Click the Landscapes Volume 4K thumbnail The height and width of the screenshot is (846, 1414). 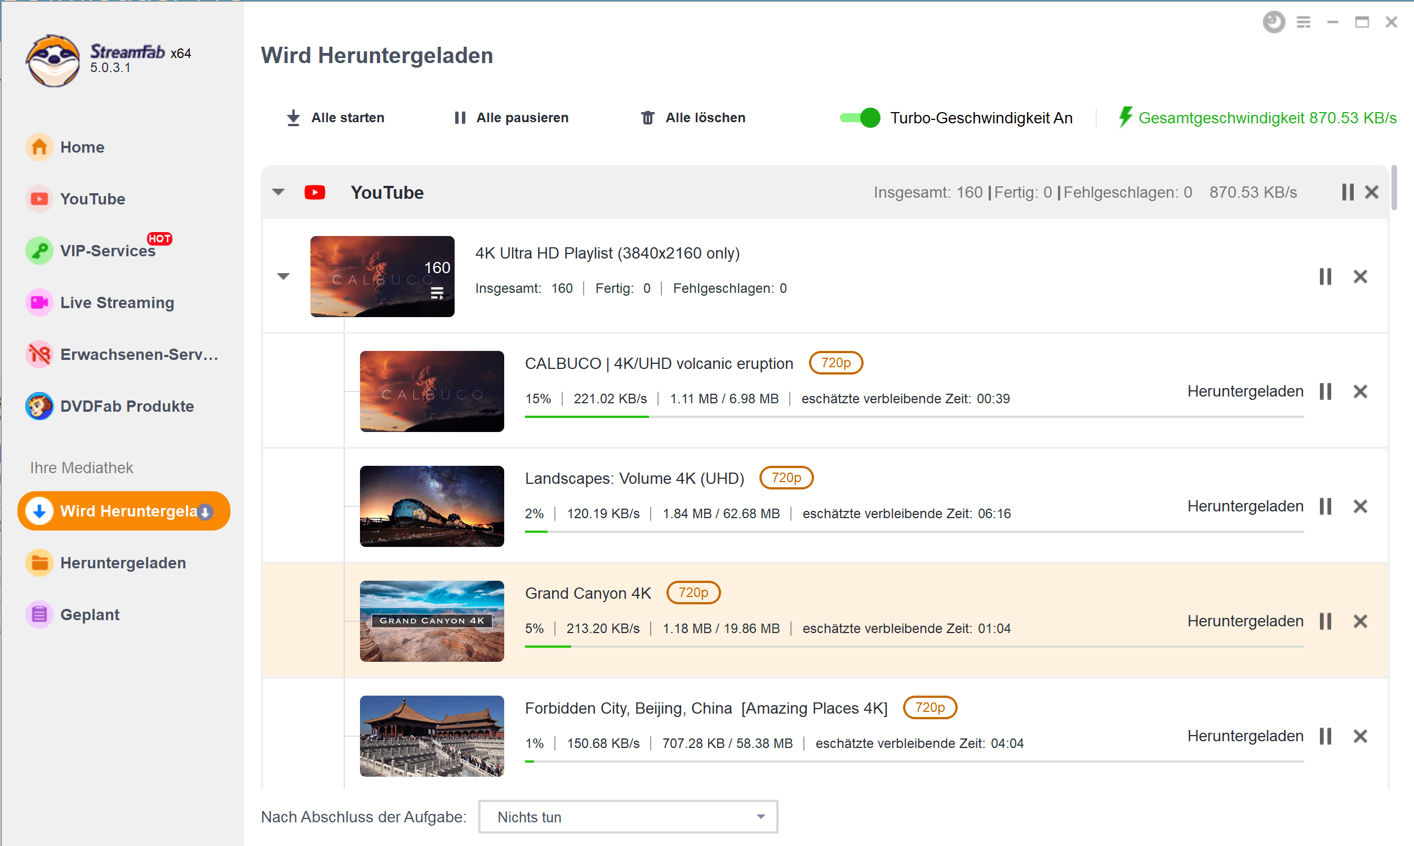coord(432,506)
